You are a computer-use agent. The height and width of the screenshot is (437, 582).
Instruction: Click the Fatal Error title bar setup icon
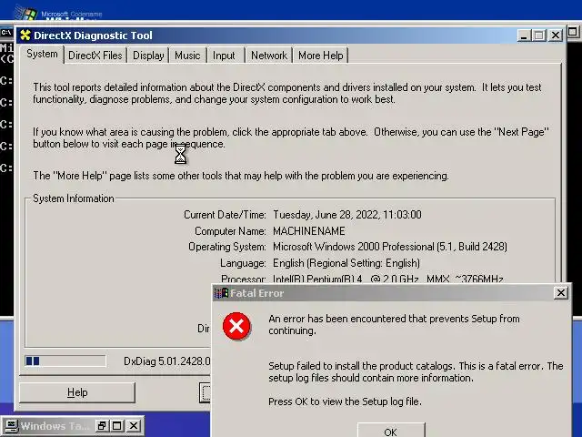(222, 293)
